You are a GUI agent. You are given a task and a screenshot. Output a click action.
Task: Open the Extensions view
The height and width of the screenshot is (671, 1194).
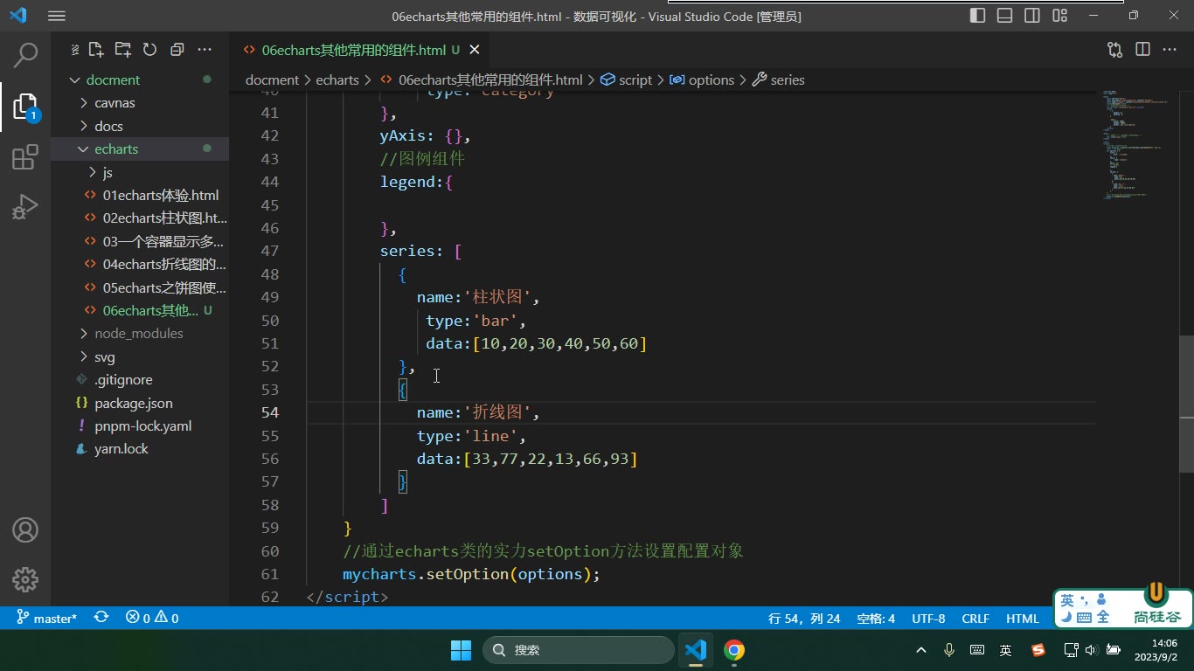tap(25, 157)
